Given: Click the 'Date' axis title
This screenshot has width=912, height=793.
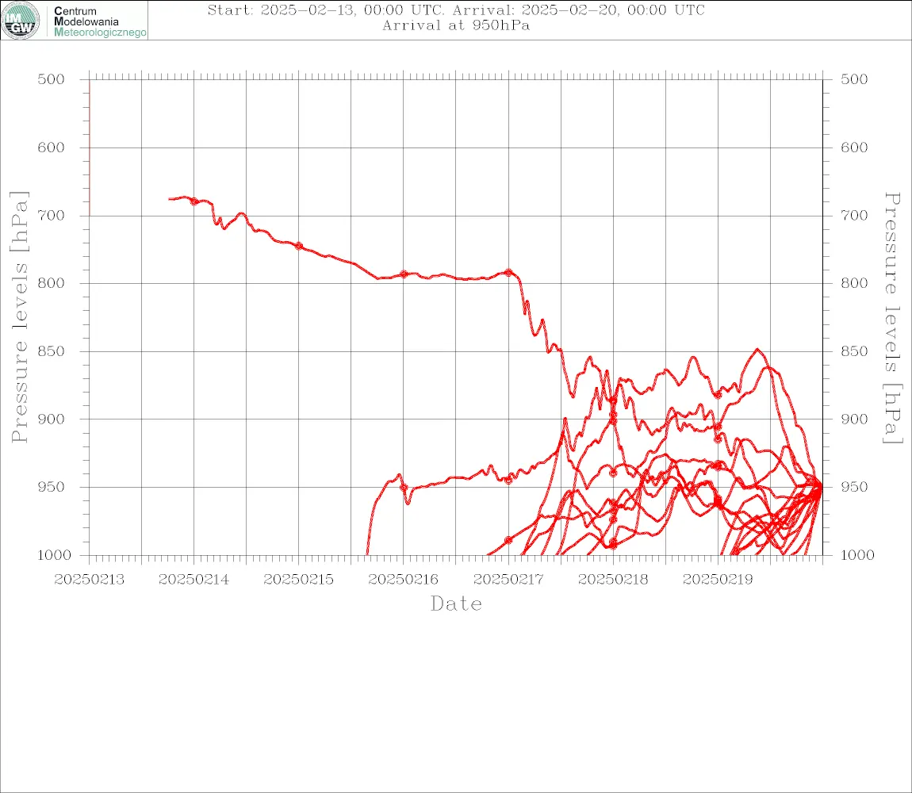Looking at the screenshot, I should tap(456, 604).
